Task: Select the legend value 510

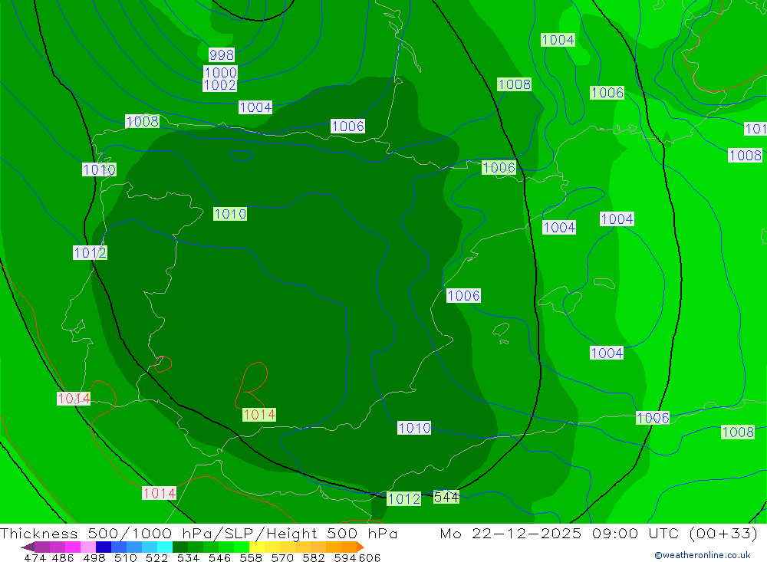Action: (x=126, y=558)
